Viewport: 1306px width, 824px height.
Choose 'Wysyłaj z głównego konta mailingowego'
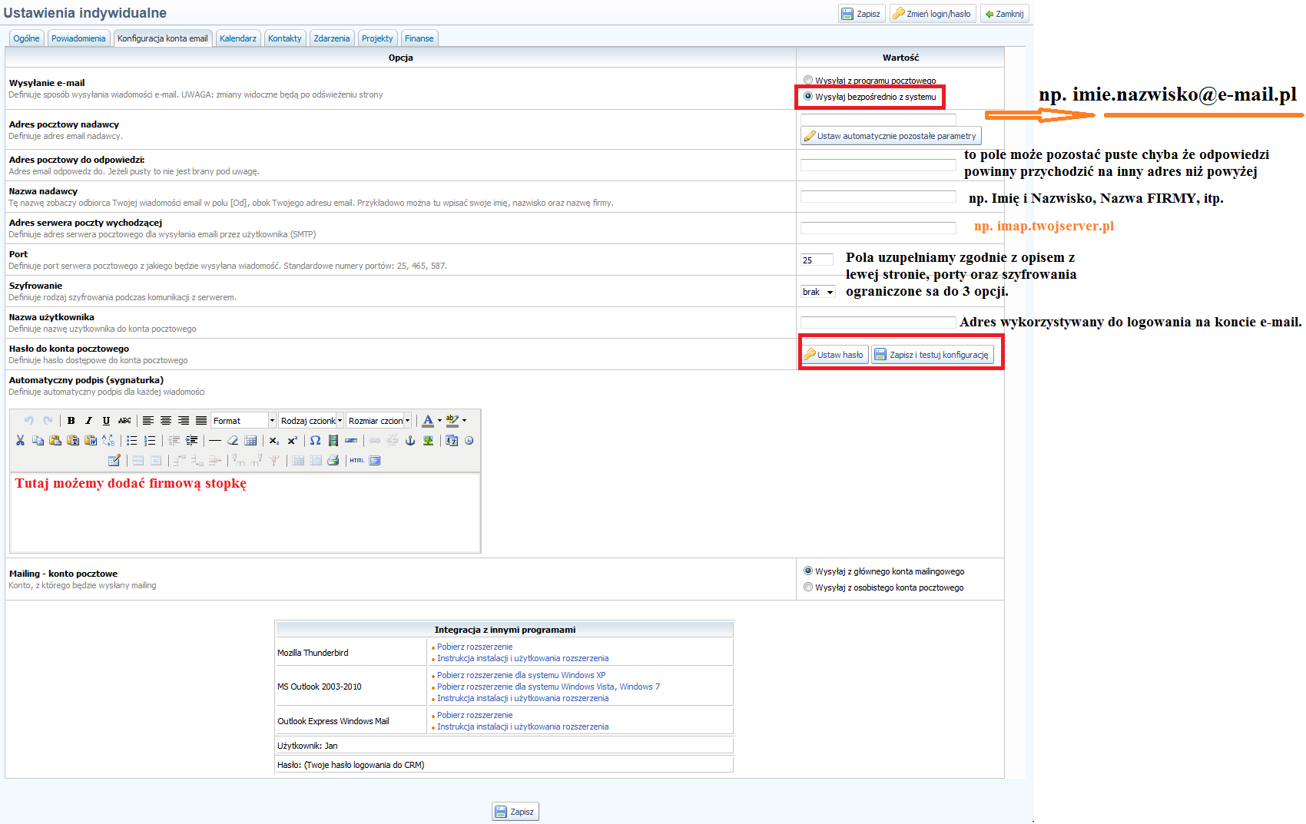pyautogui.click(x=808, y=571)
